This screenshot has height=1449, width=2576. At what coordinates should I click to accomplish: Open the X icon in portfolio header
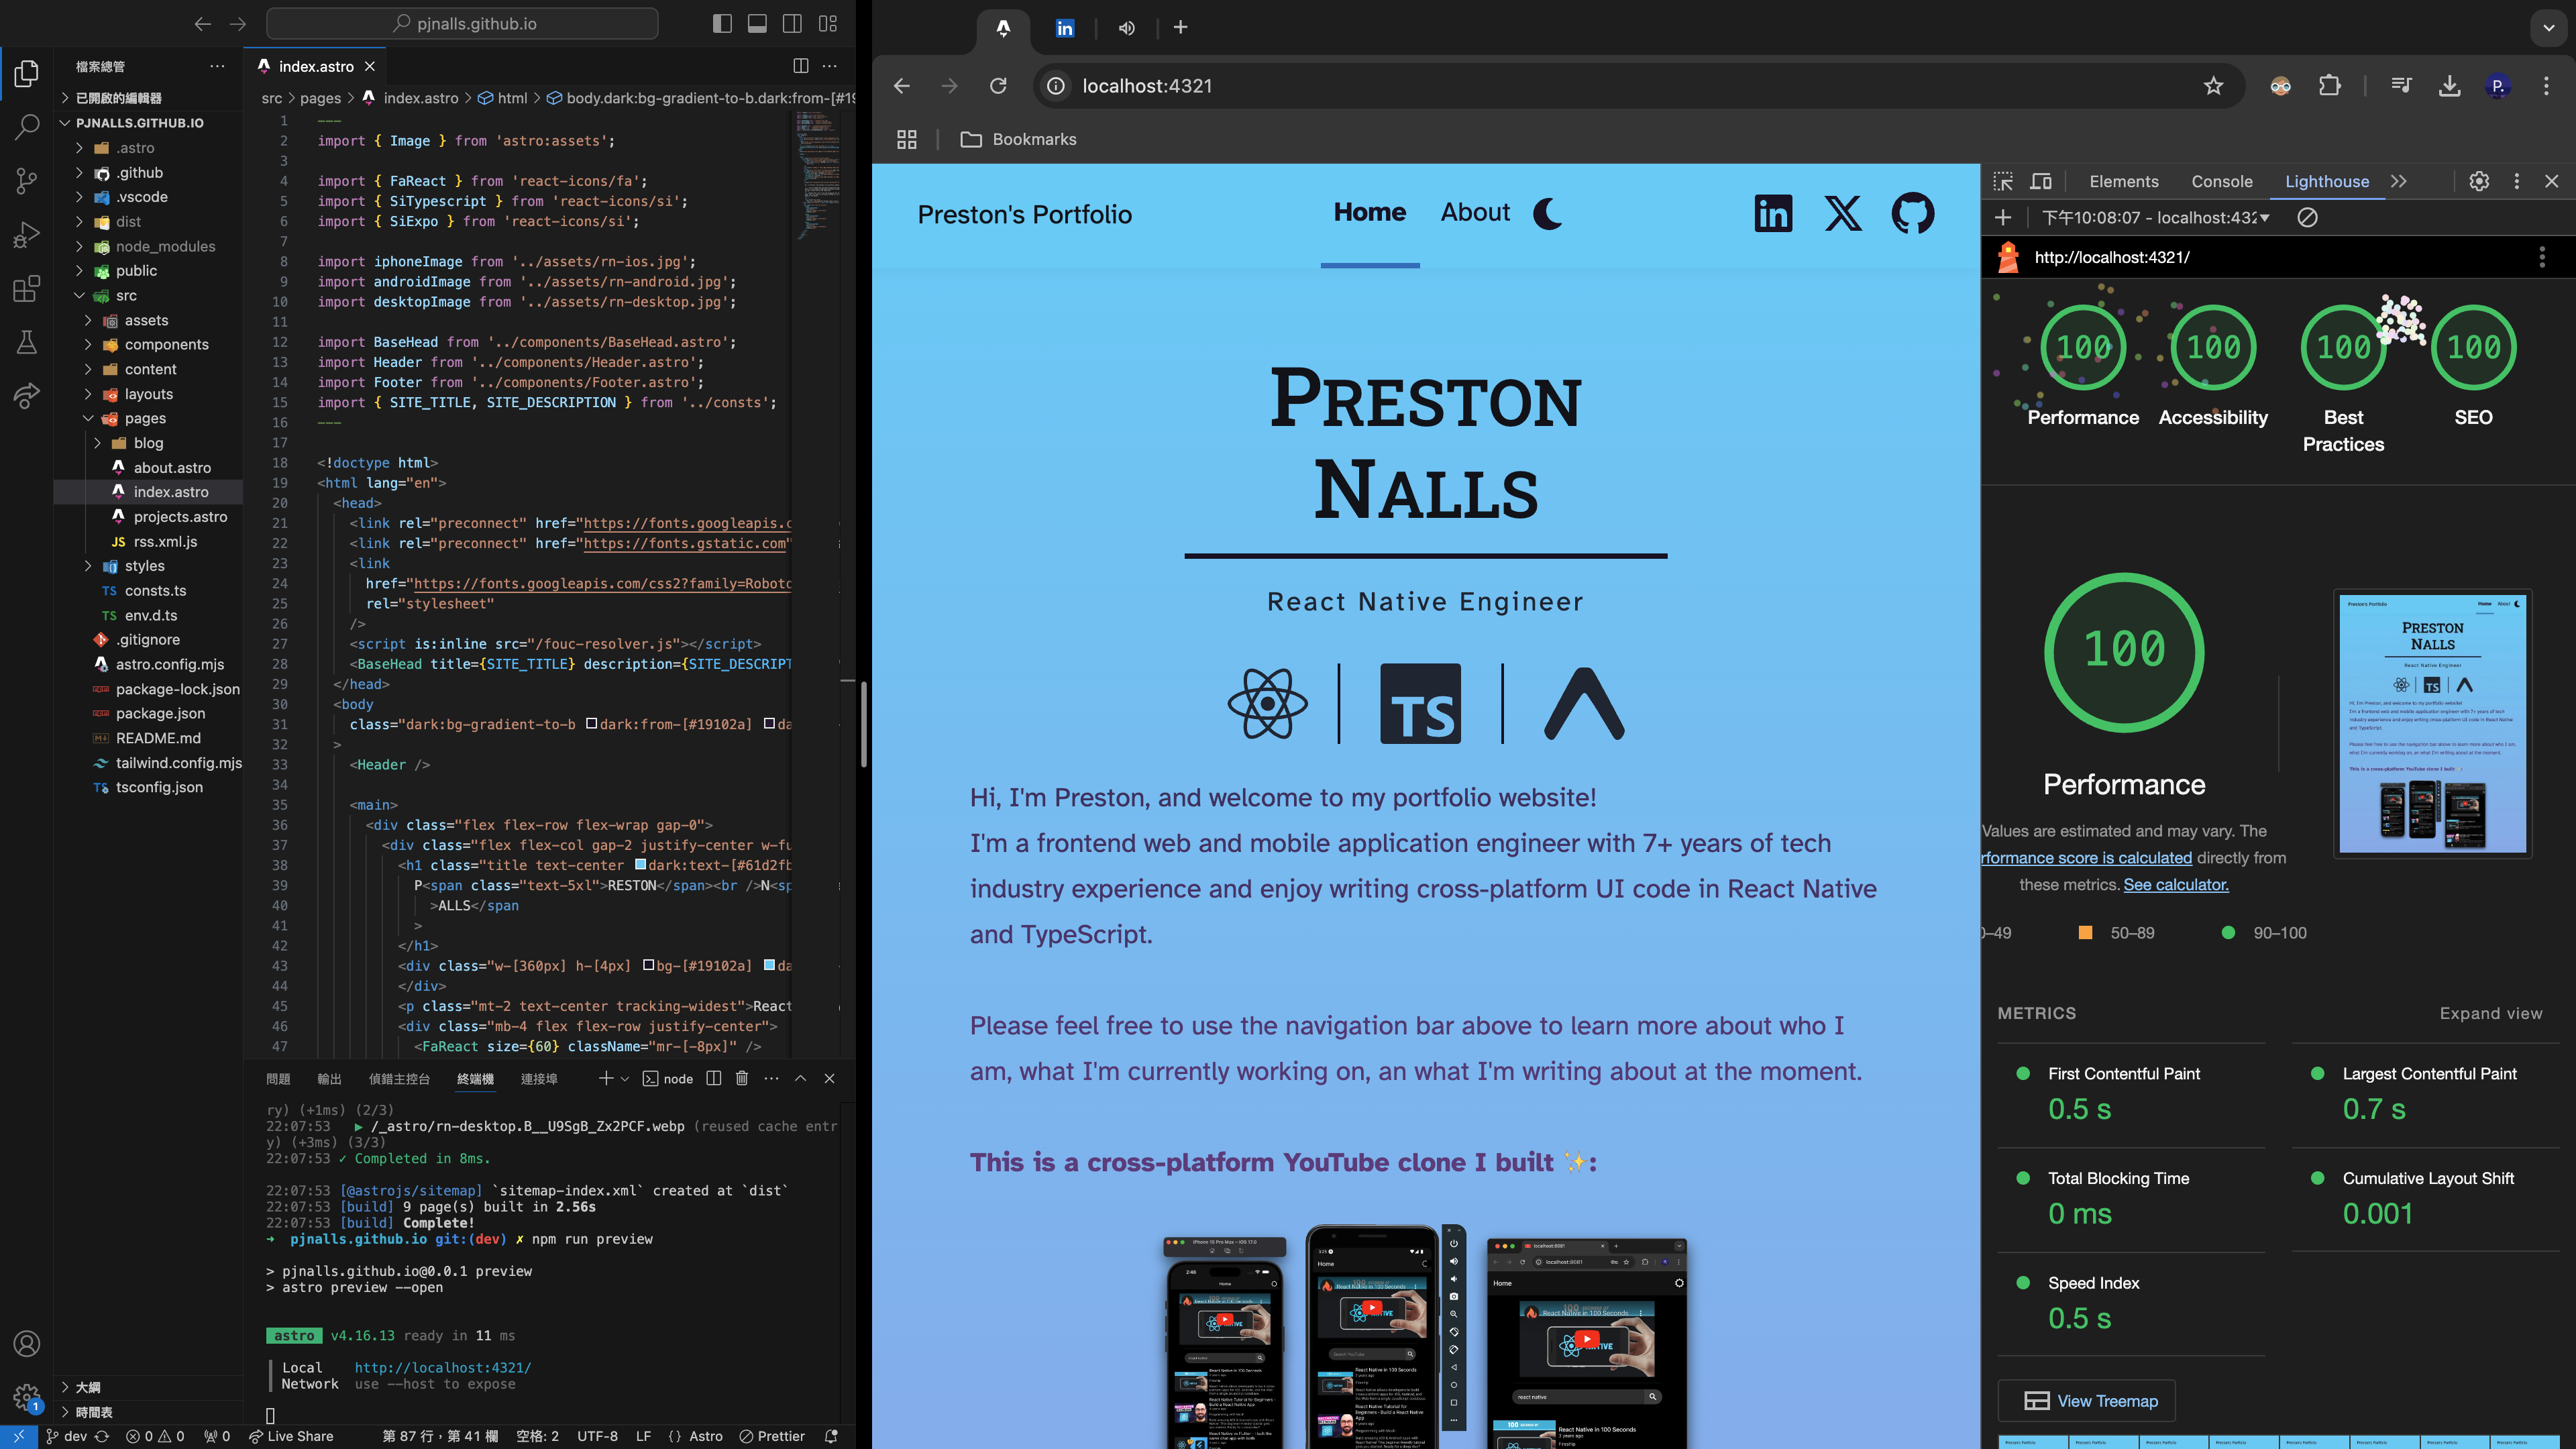pyautogui.click(x=1843, y=213)
